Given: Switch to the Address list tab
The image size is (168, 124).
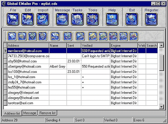Looking at the screenshot, I should [12, 113].
